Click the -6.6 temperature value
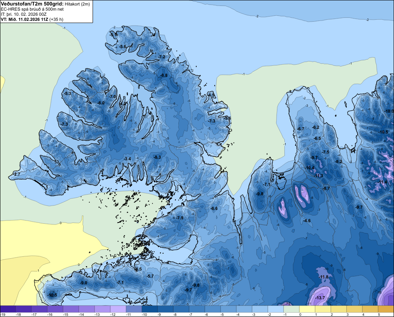 click(214, 208)
